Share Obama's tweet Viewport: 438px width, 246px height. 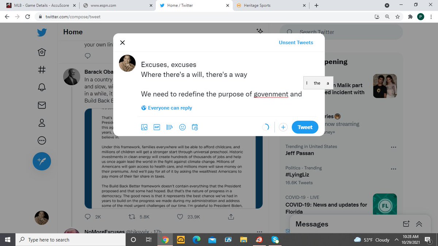point(231,216)
